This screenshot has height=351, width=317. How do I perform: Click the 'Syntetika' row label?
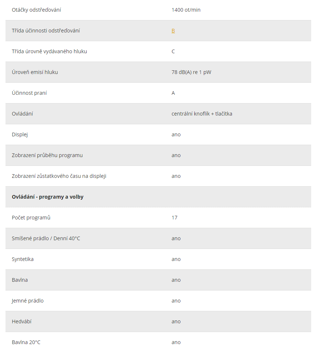pyautogui.click(x=23, y=259)
